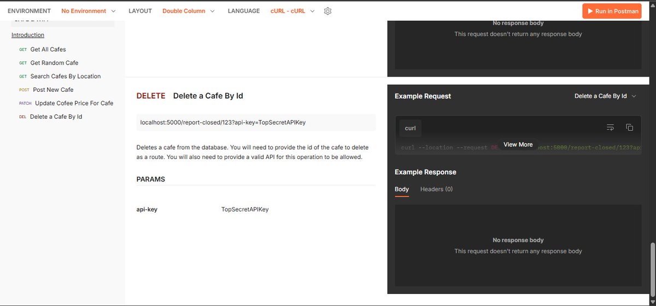The image size is (656, 306).
Task: Click the LANGUAGE label in top bar
Action: click(244, 11)
